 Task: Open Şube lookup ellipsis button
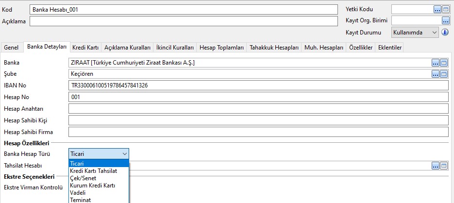pyautogui.click(x=436, y=74)
